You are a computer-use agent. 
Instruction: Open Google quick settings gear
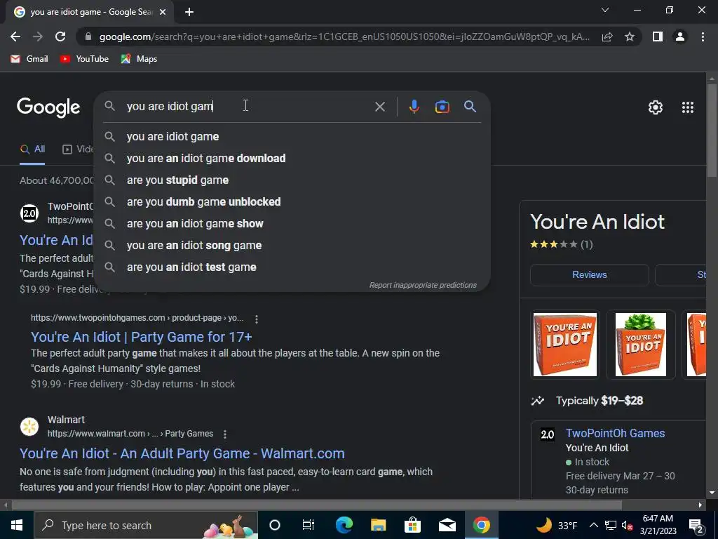coord(656,107)
